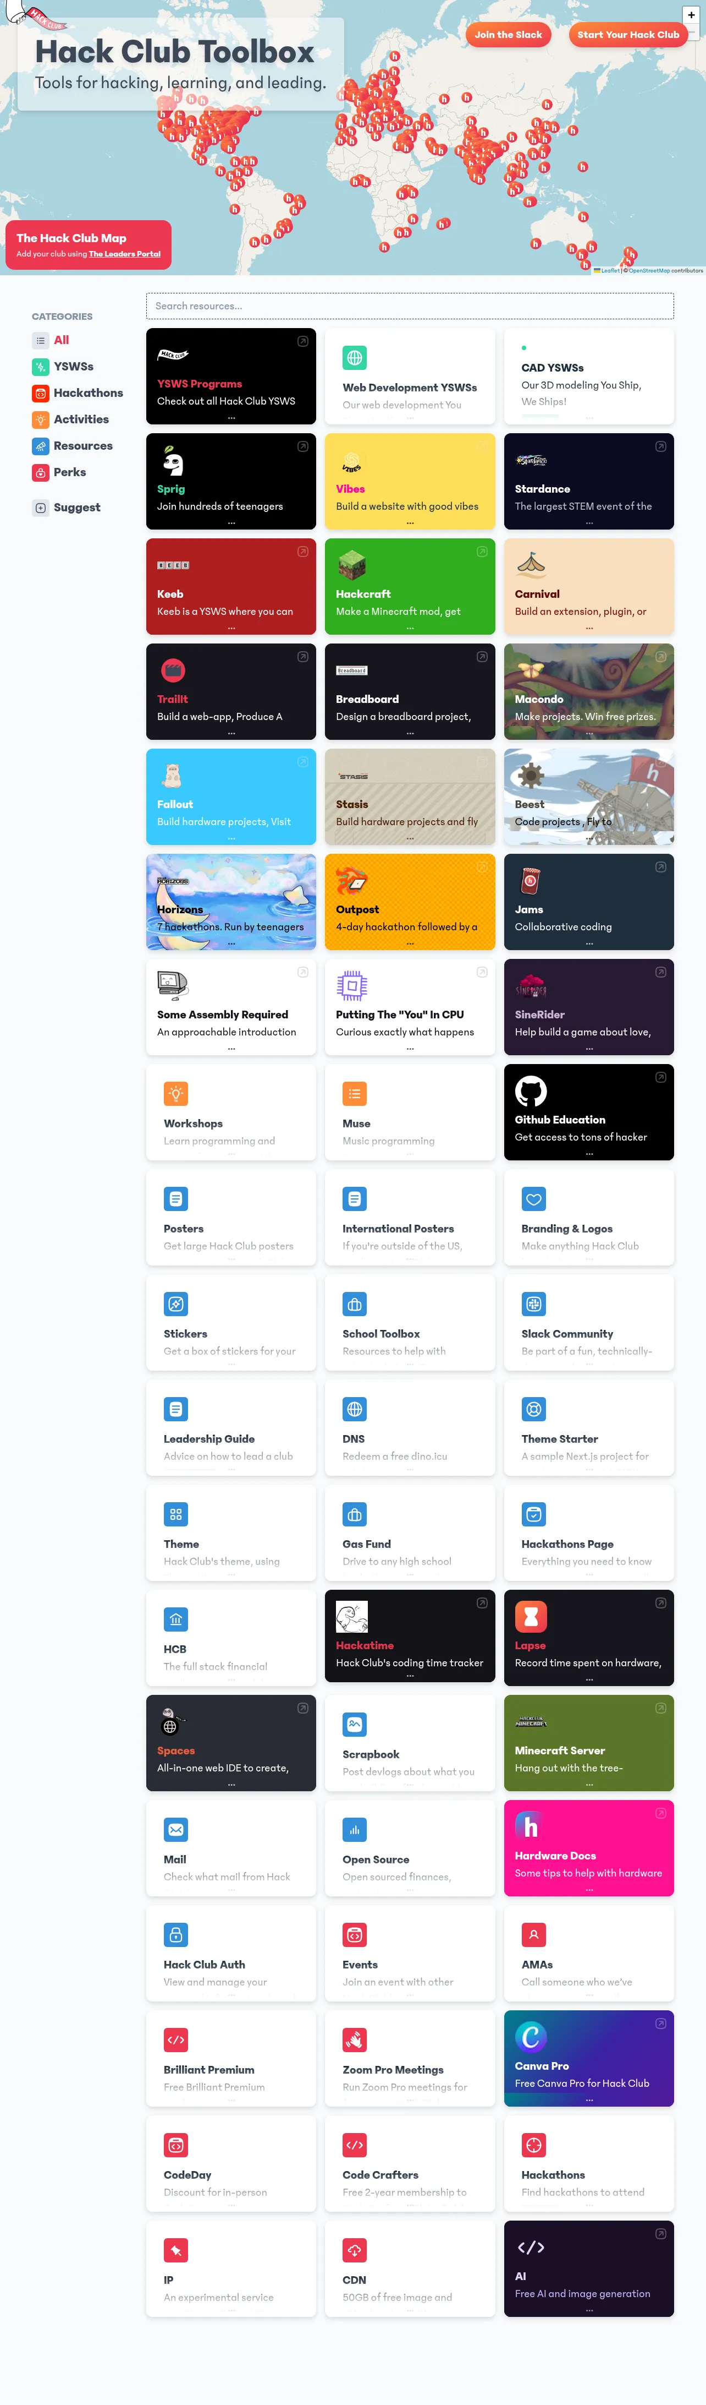The image size is (706, 2405).
Task: Click the bank icon on HCB card
Action: click(x=175, y=1619)
